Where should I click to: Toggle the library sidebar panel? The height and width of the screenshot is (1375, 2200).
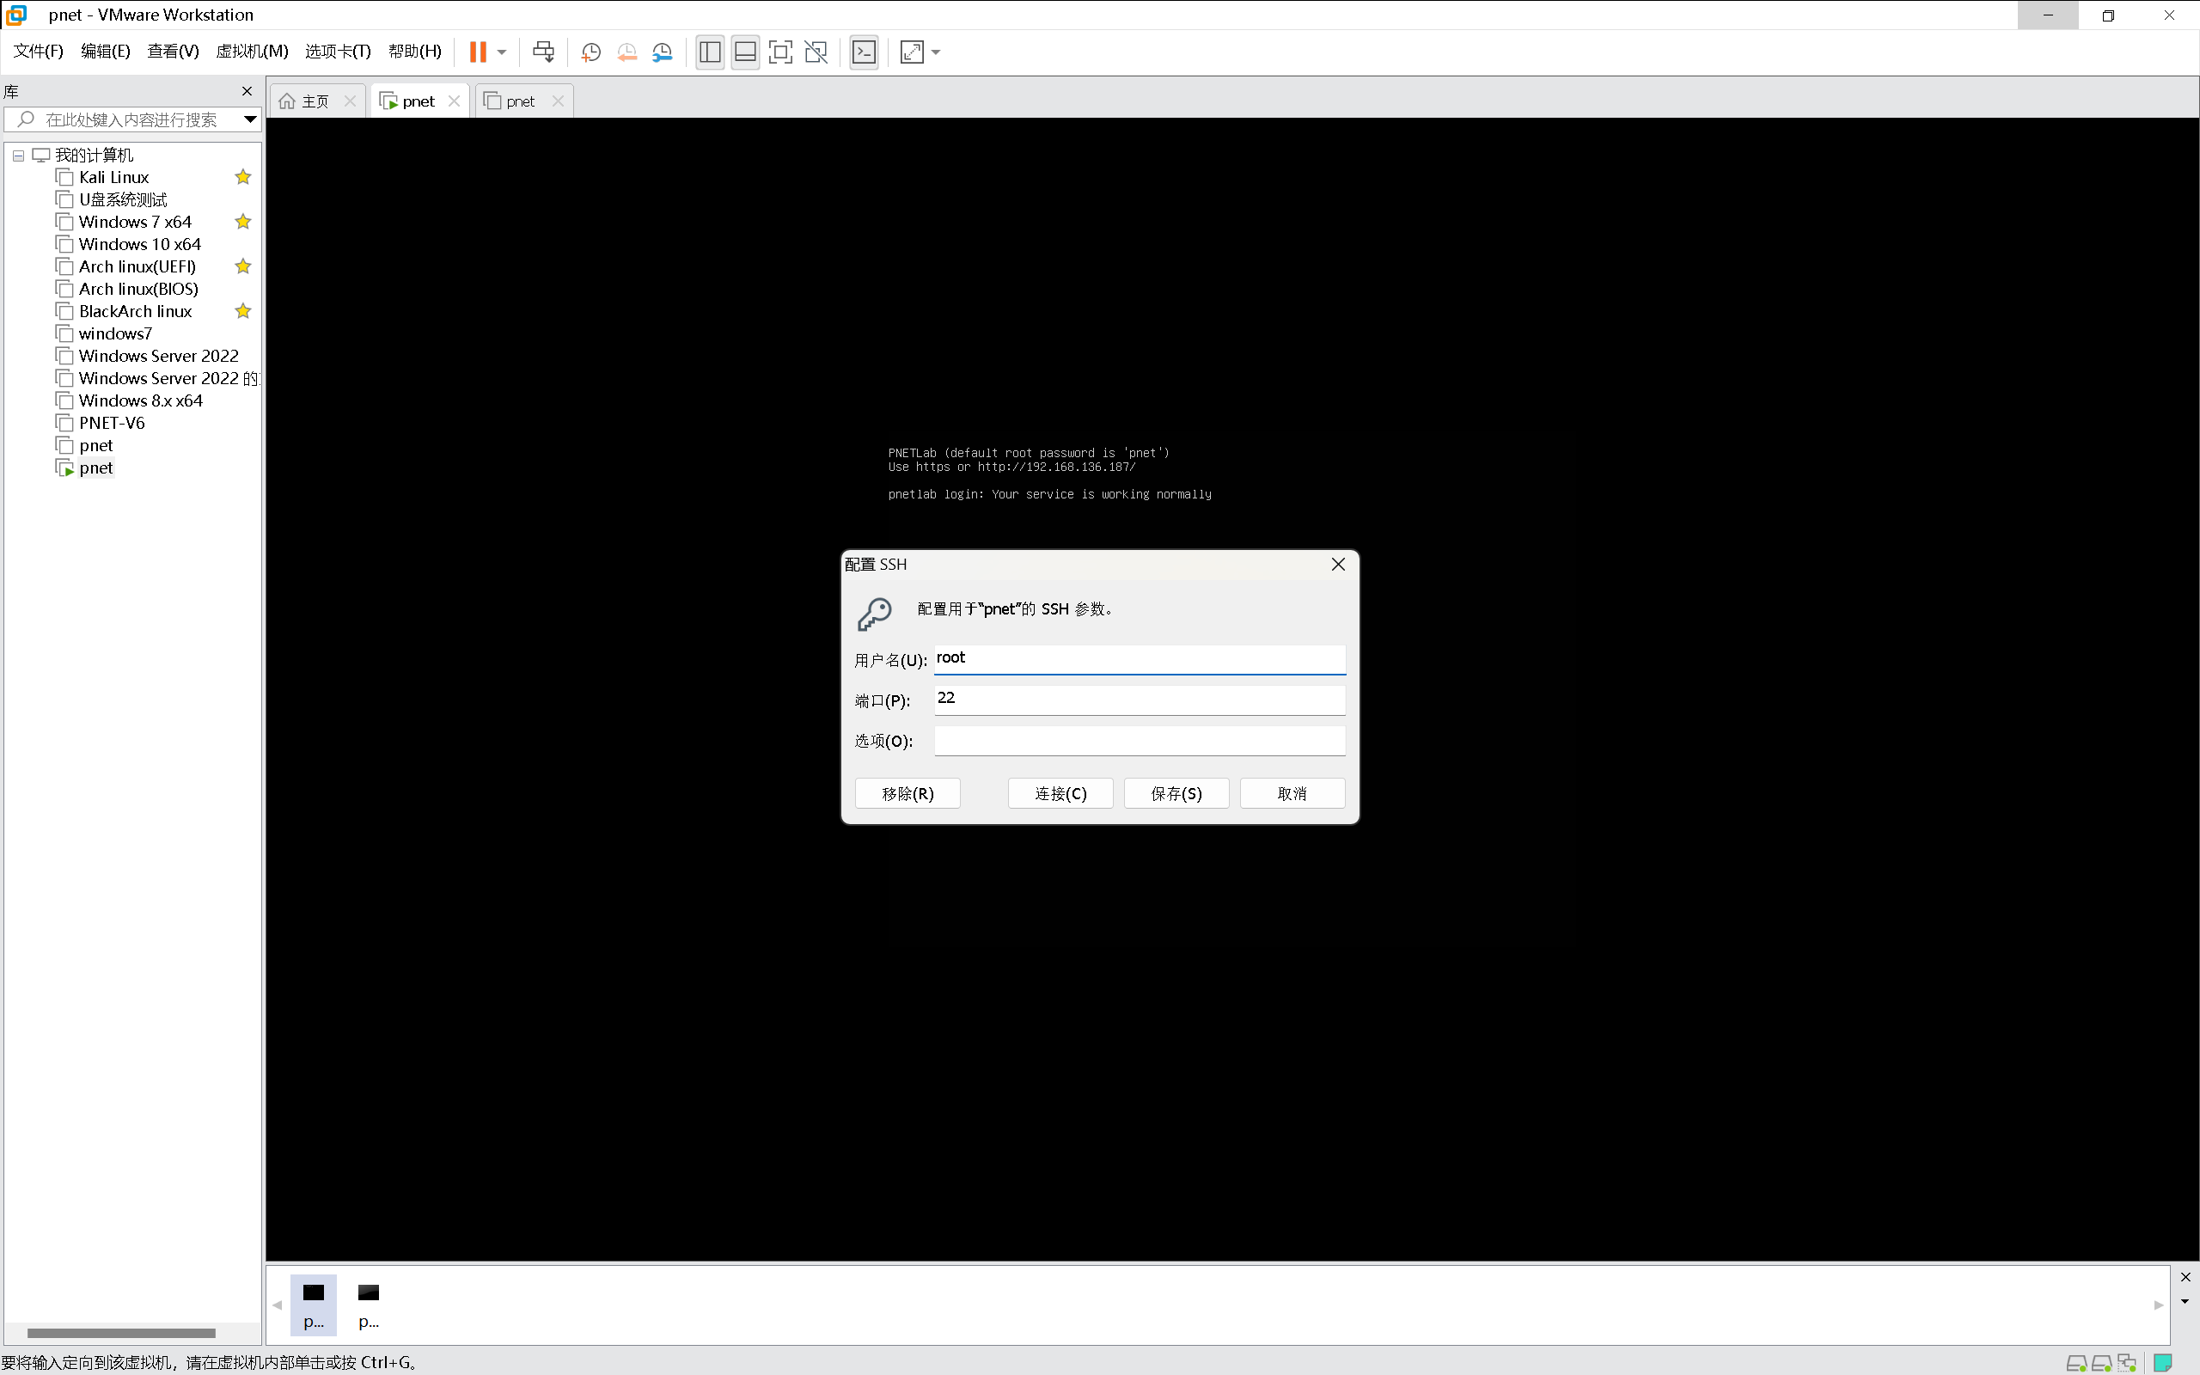[710, 52]
